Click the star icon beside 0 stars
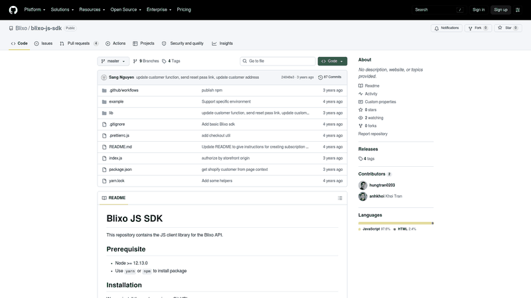531x298 pixels. [x=360, y=110]
